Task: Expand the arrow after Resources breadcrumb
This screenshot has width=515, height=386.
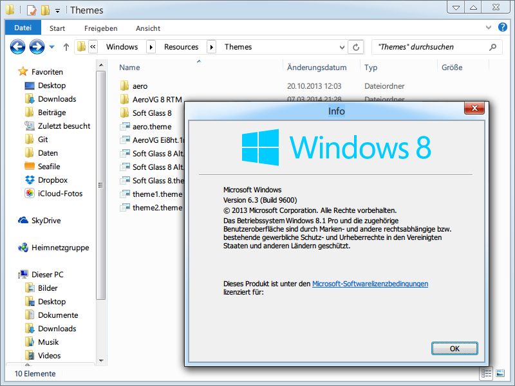Action: point(212,47)
